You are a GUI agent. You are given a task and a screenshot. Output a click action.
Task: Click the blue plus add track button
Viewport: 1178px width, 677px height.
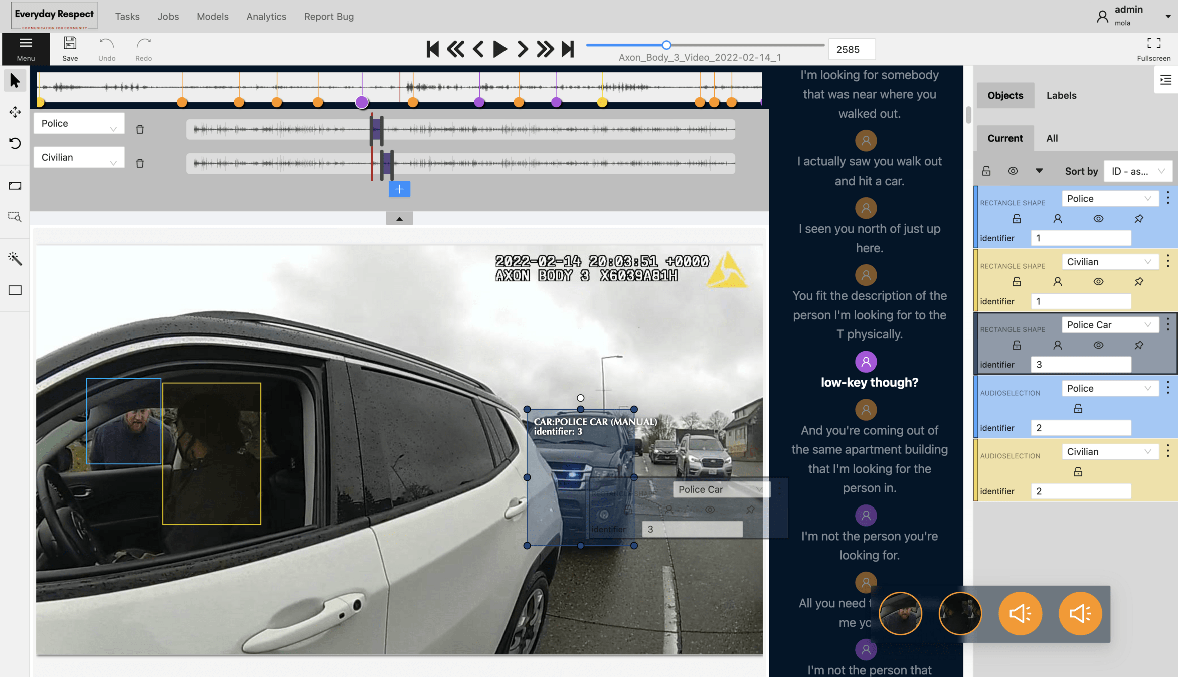pos(399,189)
